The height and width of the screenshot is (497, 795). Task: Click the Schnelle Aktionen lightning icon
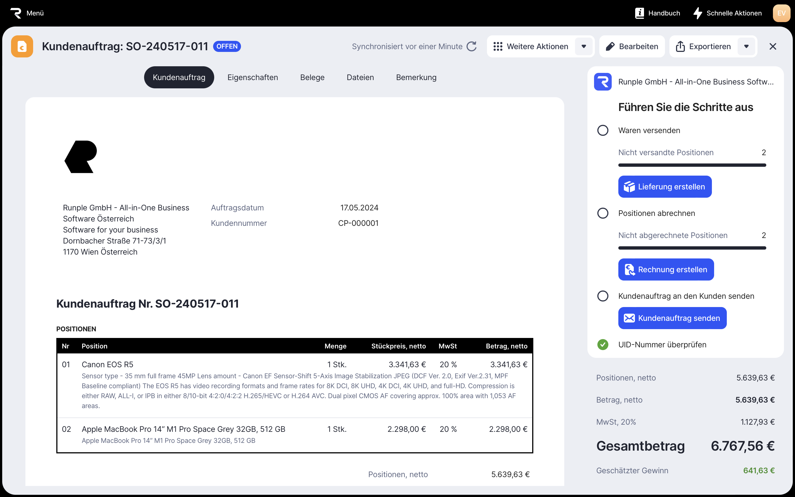[x=698, y=13]
